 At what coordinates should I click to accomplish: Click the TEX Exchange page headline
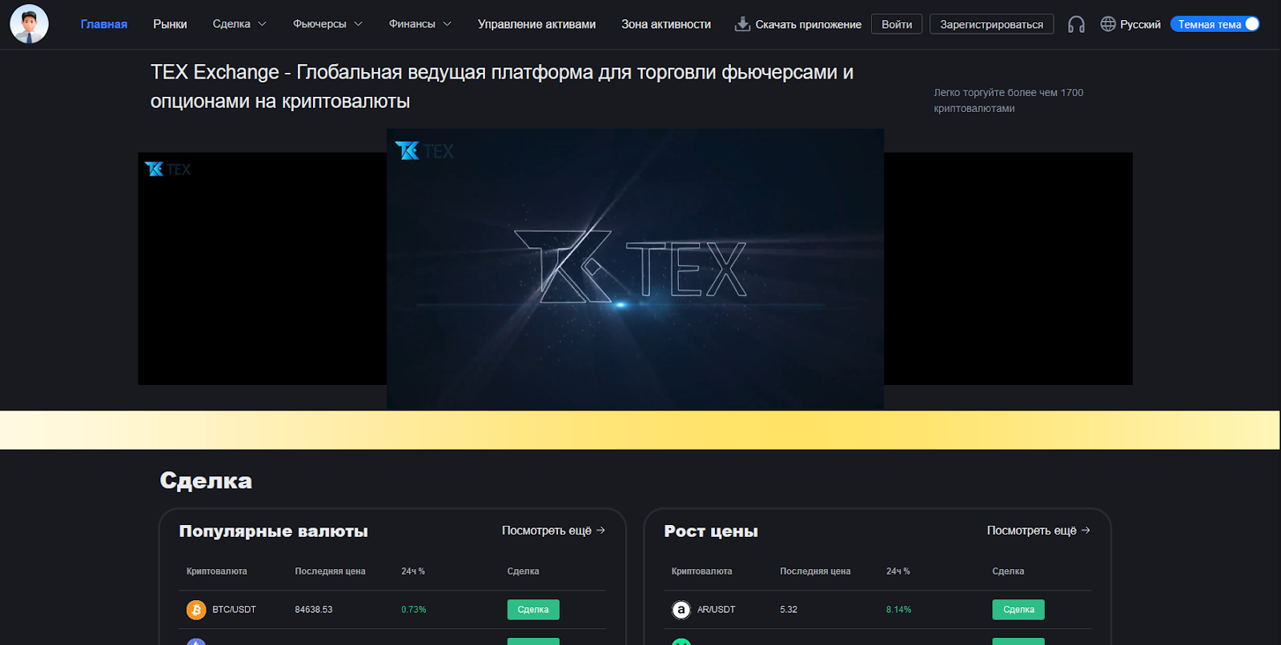[502, 86]
